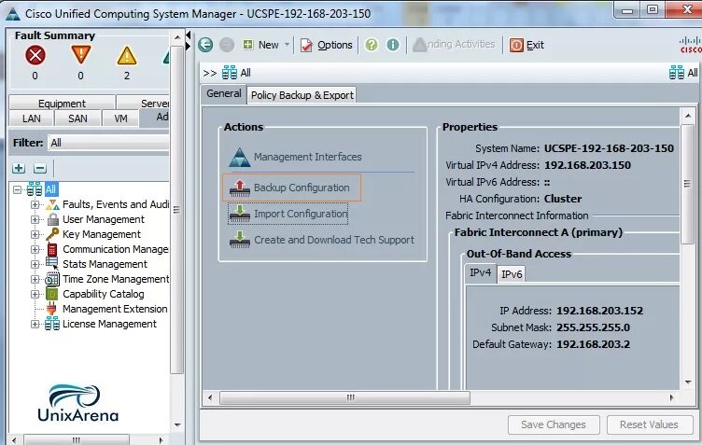The width and height of the screenshot is (702, 445).
Task: Switch to the SAN tab
Action: click(x=77, y=118)
